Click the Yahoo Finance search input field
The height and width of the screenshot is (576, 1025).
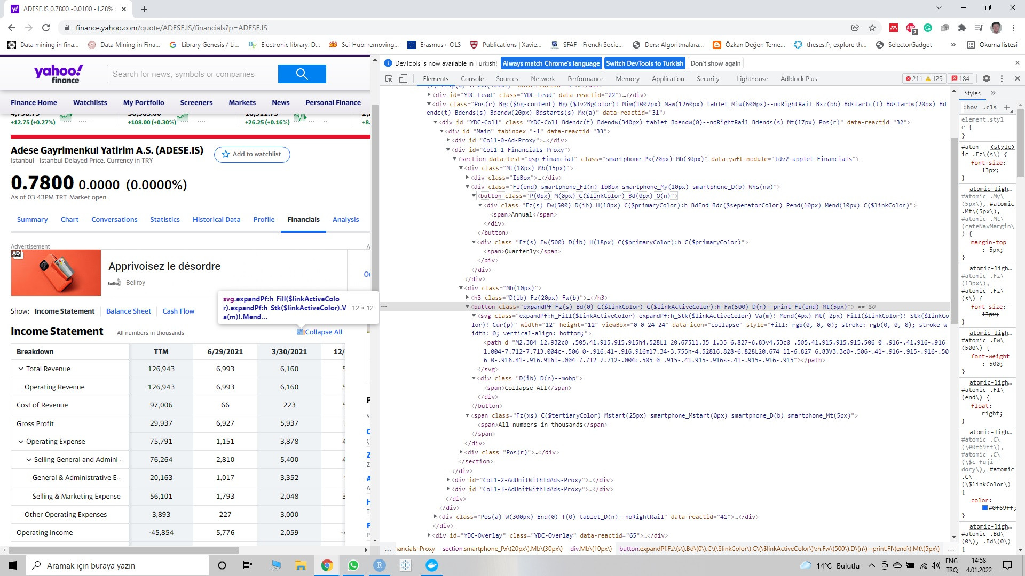(193, 74)
